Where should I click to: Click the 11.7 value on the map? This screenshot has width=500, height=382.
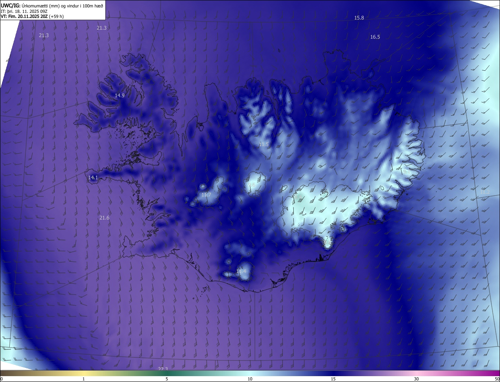(206, 195)
